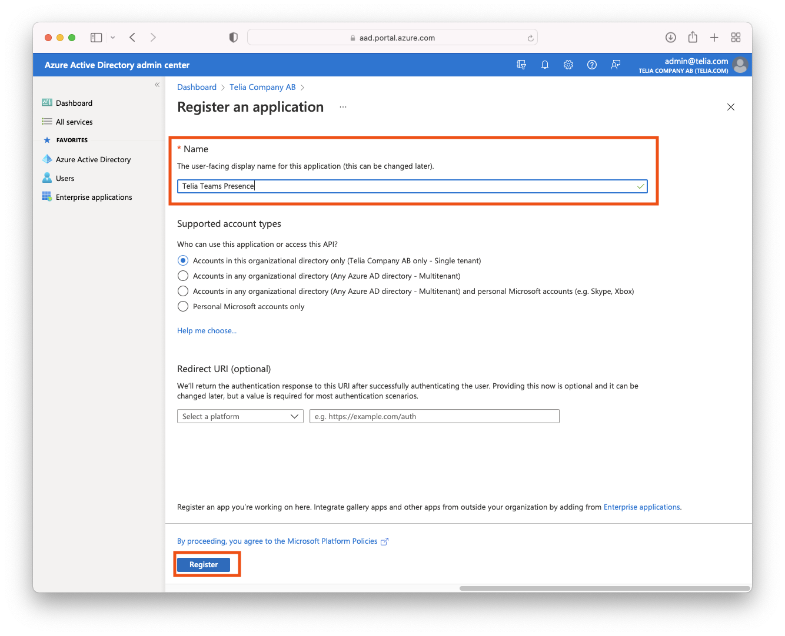The width and height of the screenshot is (785, 636).
Task: Click the Dashboard icon in sidebar
Action: (47, 103)
